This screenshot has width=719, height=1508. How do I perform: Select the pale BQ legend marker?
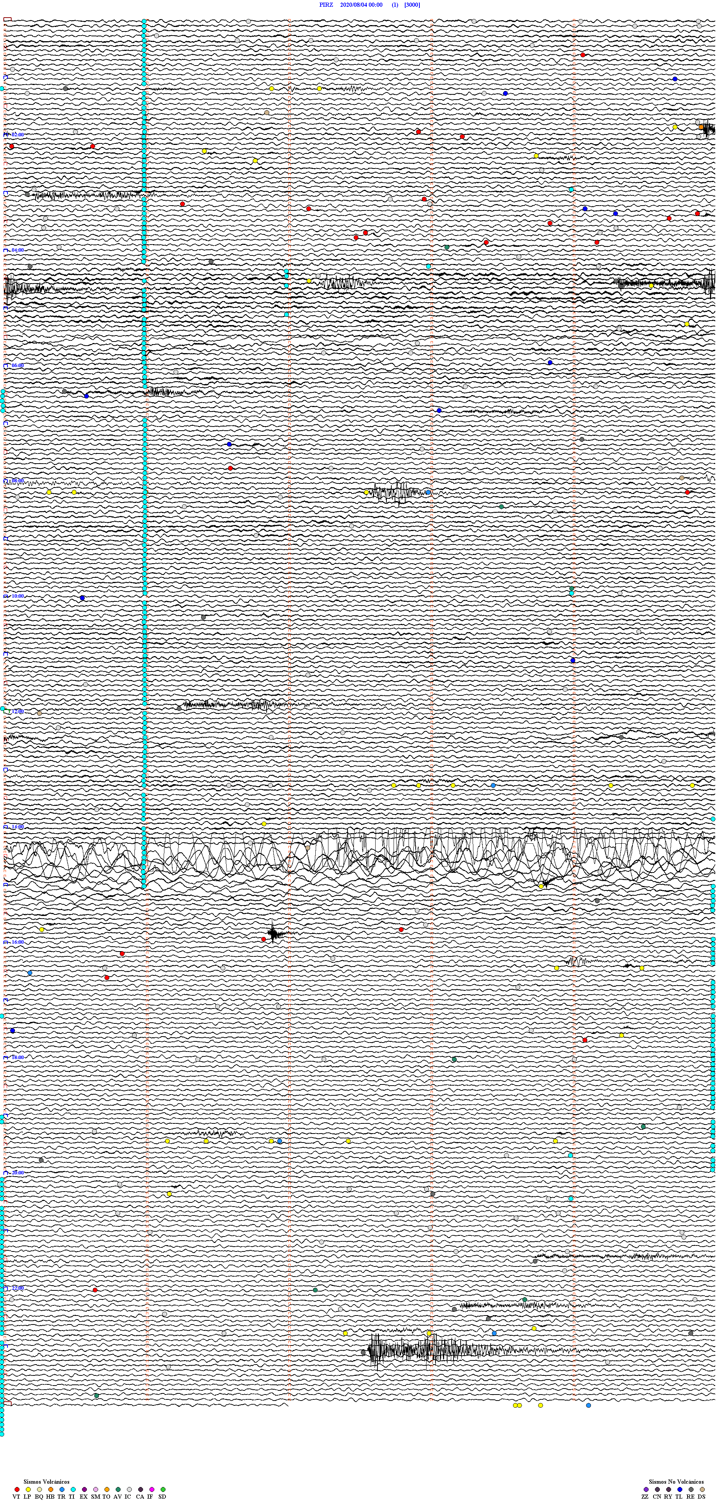point(39,1489)
